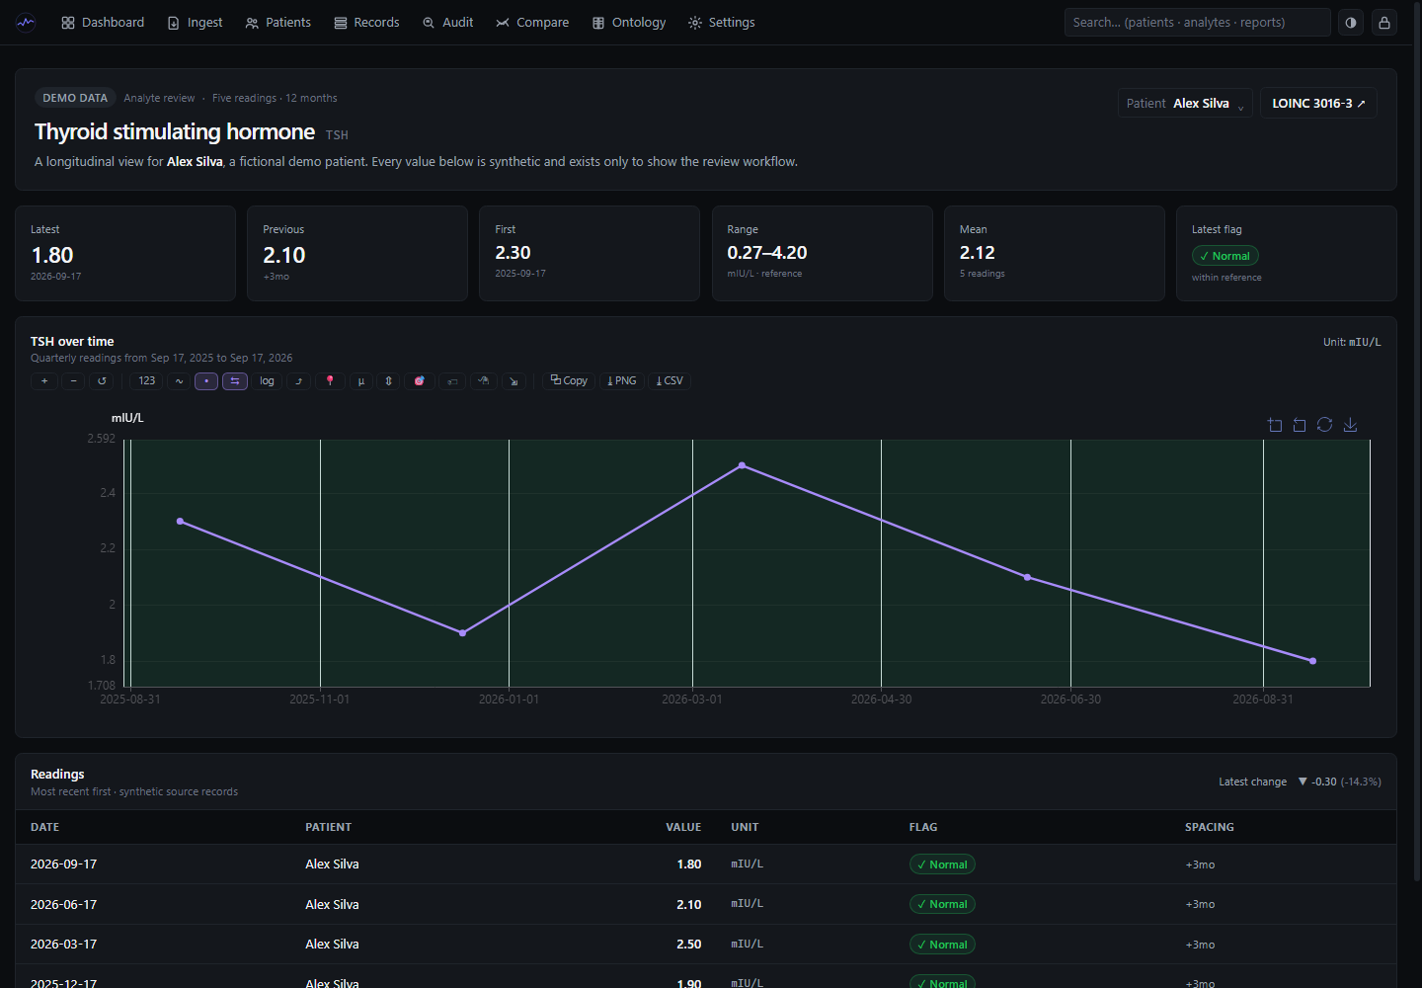Open the Audit page

coord(448,23)
